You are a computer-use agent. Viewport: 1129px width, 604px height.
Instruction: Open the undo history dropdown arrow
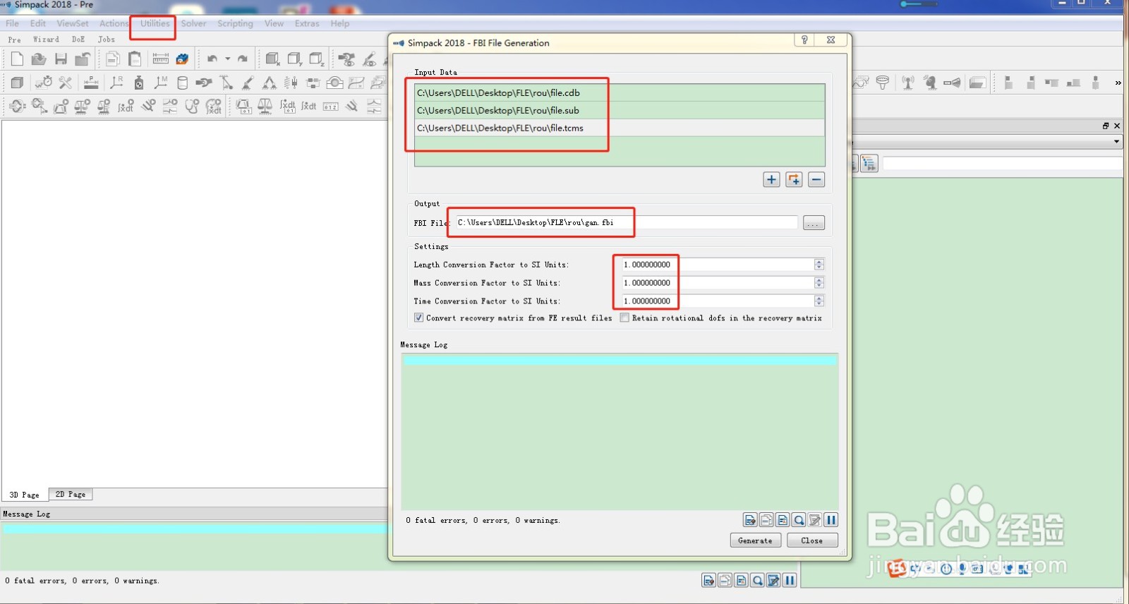pyautogui.click(x=227, y=59)
